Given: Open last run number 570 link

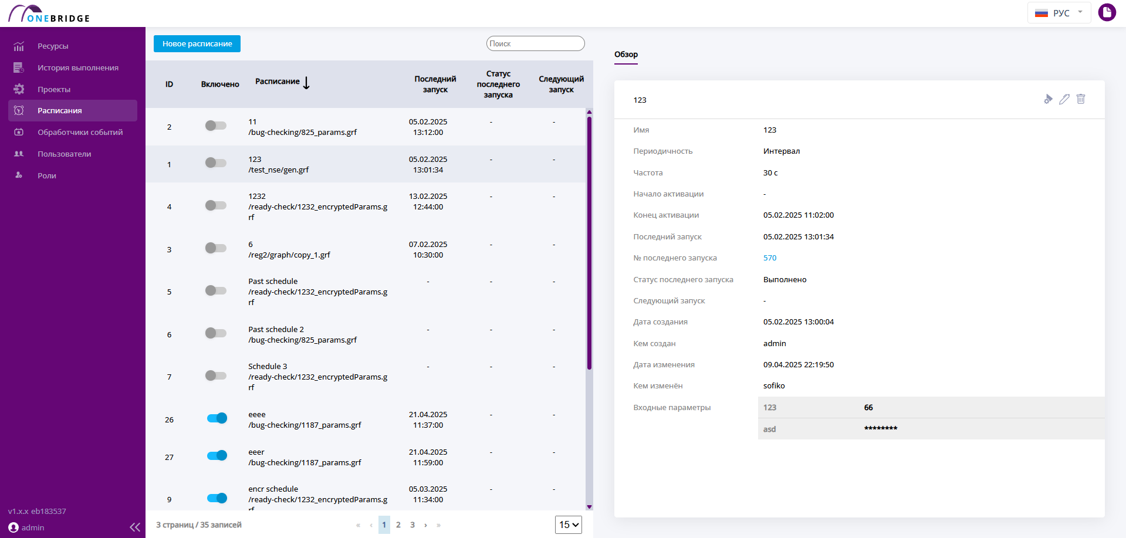Looking at the screenshot, I should (x=770, y=258).
